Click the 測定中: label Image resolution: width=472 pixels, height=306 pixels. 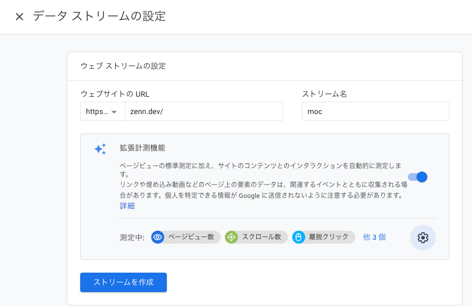132,237
